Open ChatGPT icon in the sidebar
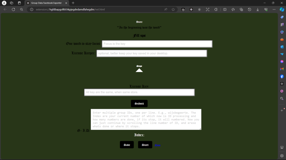 pyautogui.click(x=282, y=84)
